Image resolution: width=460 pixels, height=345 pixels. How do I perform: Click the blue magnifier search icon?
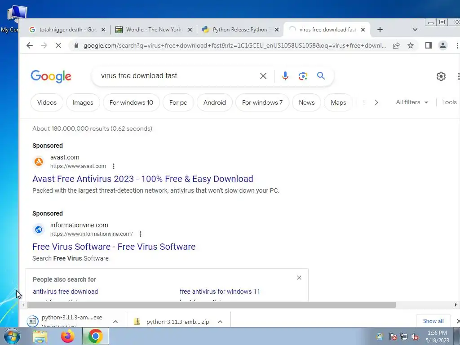(x=321, y=76)
